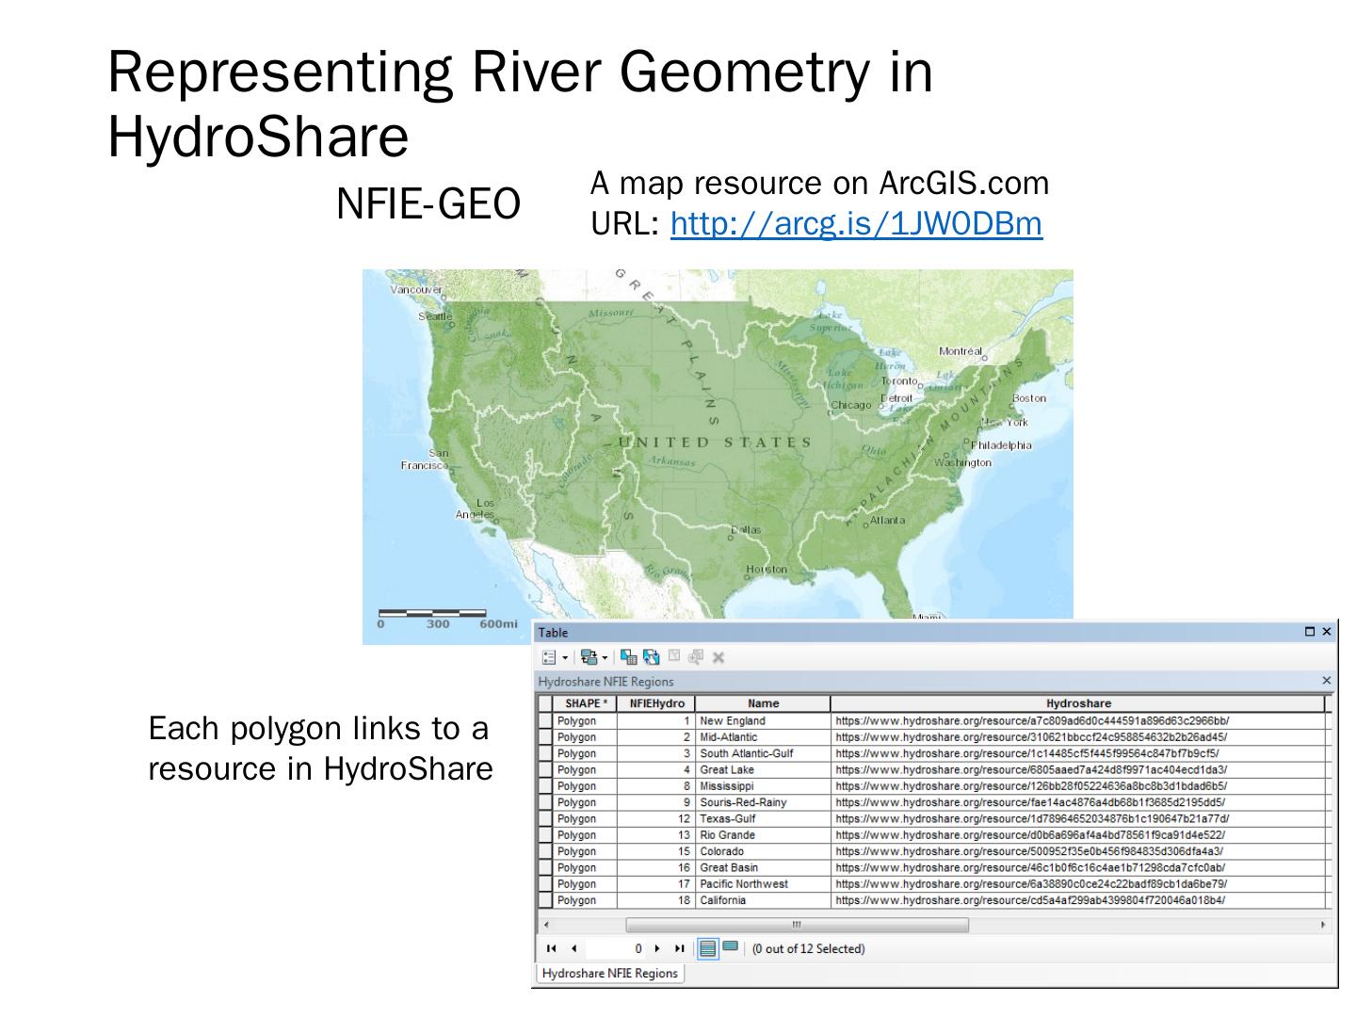Click the Colorado Hydroshare URL cell

(1078, 851)
